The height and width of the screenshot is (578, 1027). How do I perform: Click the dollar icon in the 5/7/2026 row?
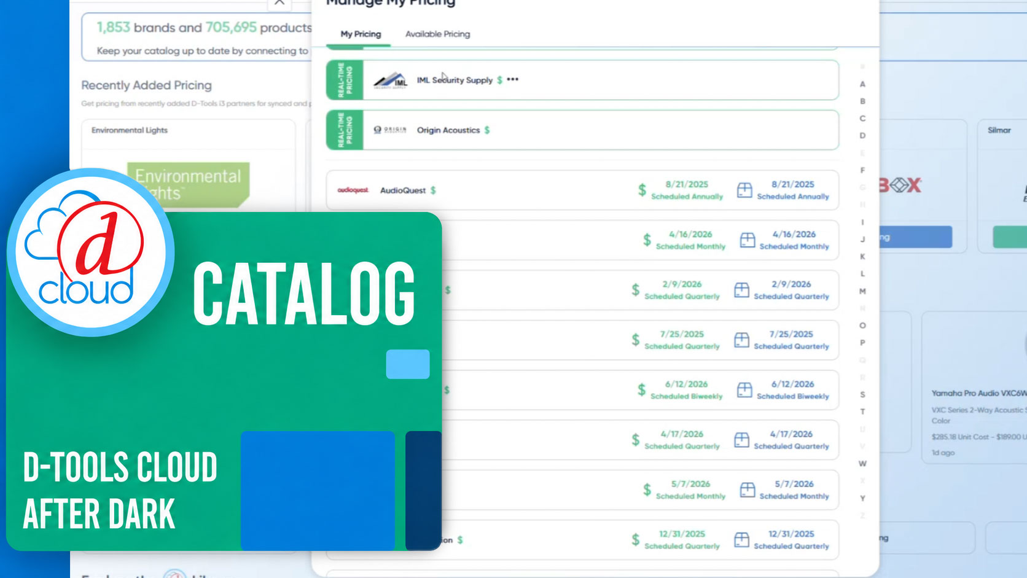click(x=647, y=490)
